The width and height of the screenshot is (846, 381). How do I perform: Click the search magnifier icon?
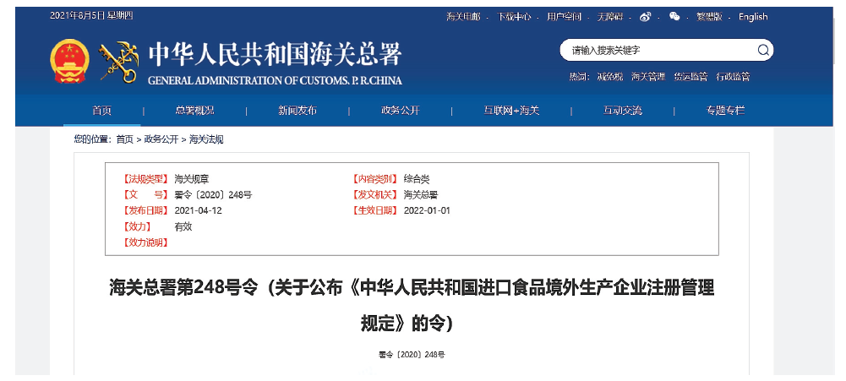762,51
